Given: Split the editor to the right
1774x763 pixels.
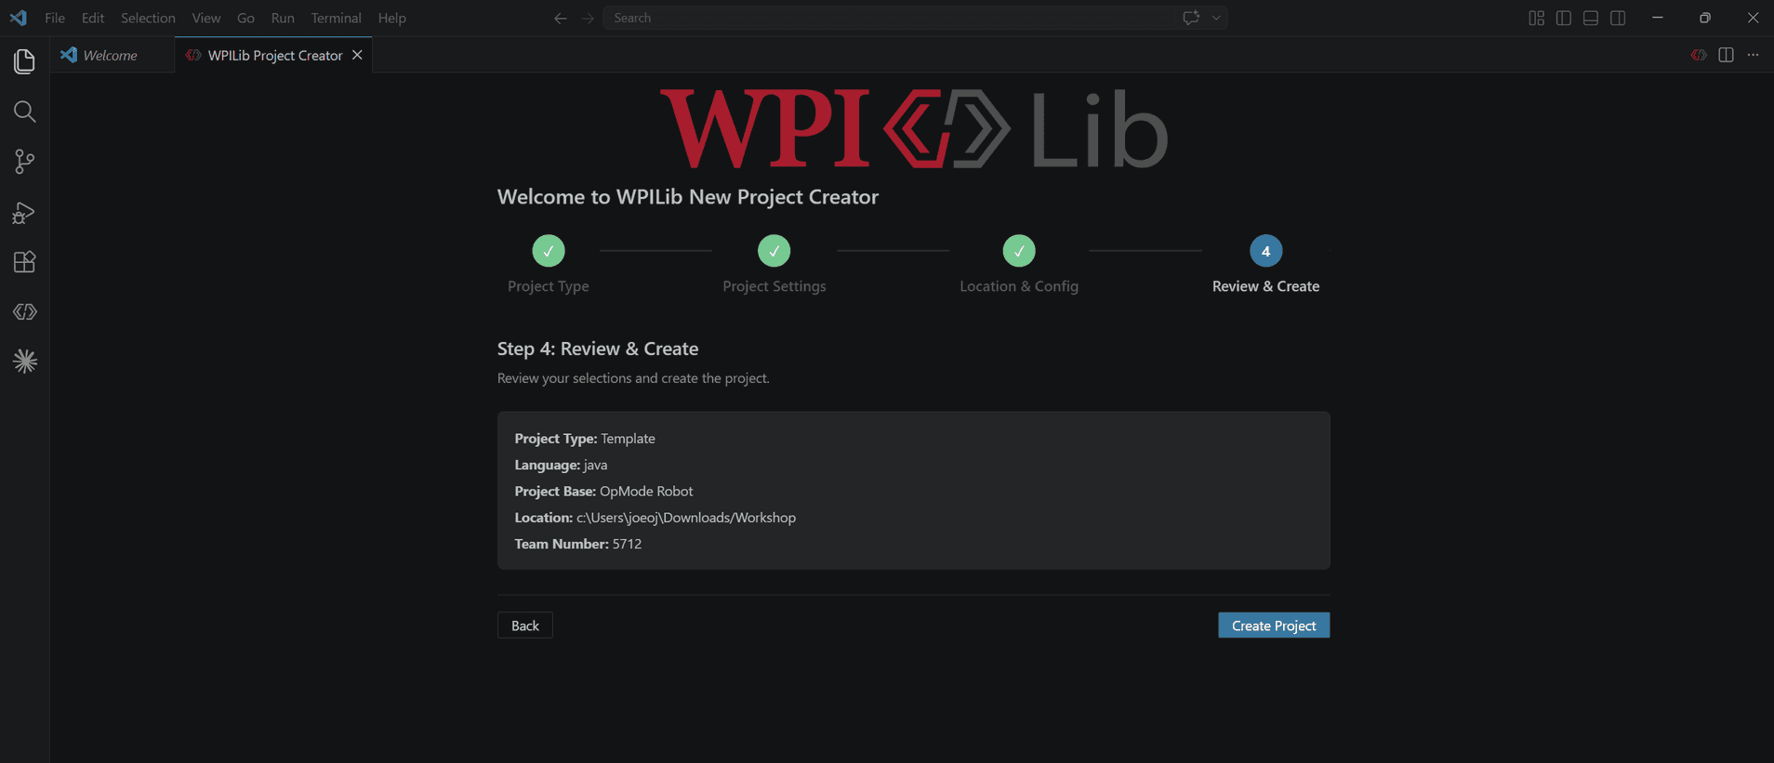Looking at the screenshot, I should click(1726, 55).
